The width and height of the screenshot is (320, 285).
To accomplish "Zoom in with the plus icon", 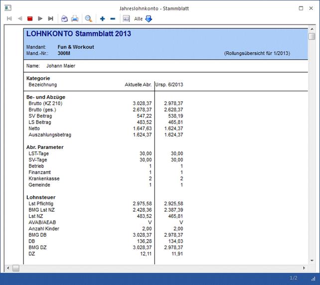I will point(102,19).
